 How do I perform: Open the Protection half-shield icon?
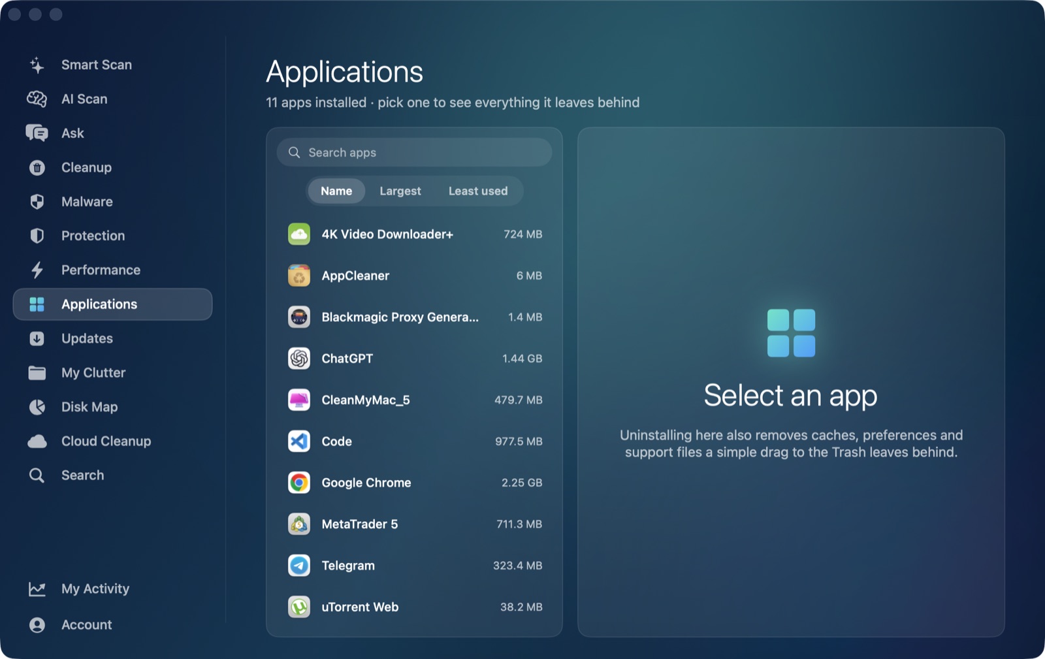(37, 236)
